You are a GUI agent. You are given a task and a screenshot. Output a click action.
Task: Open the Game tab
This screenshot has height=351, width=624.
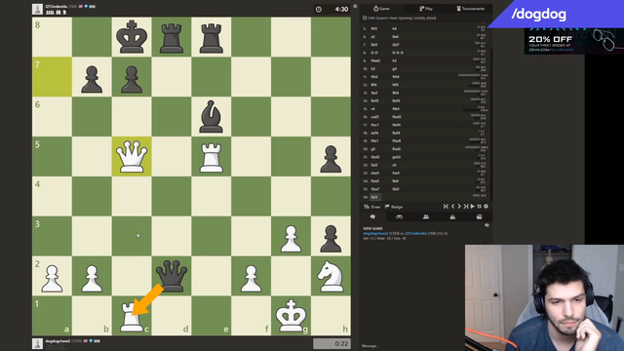(381, 9)
